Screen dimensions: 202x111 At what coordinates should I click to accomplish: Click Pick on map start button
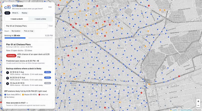tap(29, 31)
